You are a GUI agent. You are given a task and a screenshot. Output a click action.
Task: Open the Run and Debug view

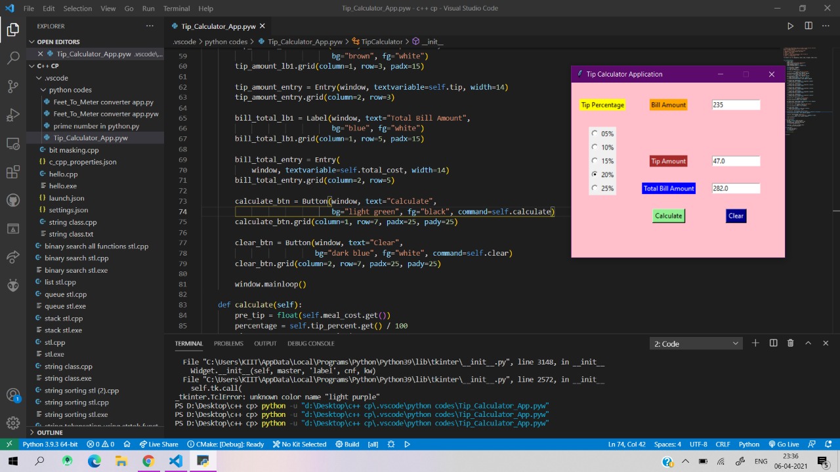[13, 115]
